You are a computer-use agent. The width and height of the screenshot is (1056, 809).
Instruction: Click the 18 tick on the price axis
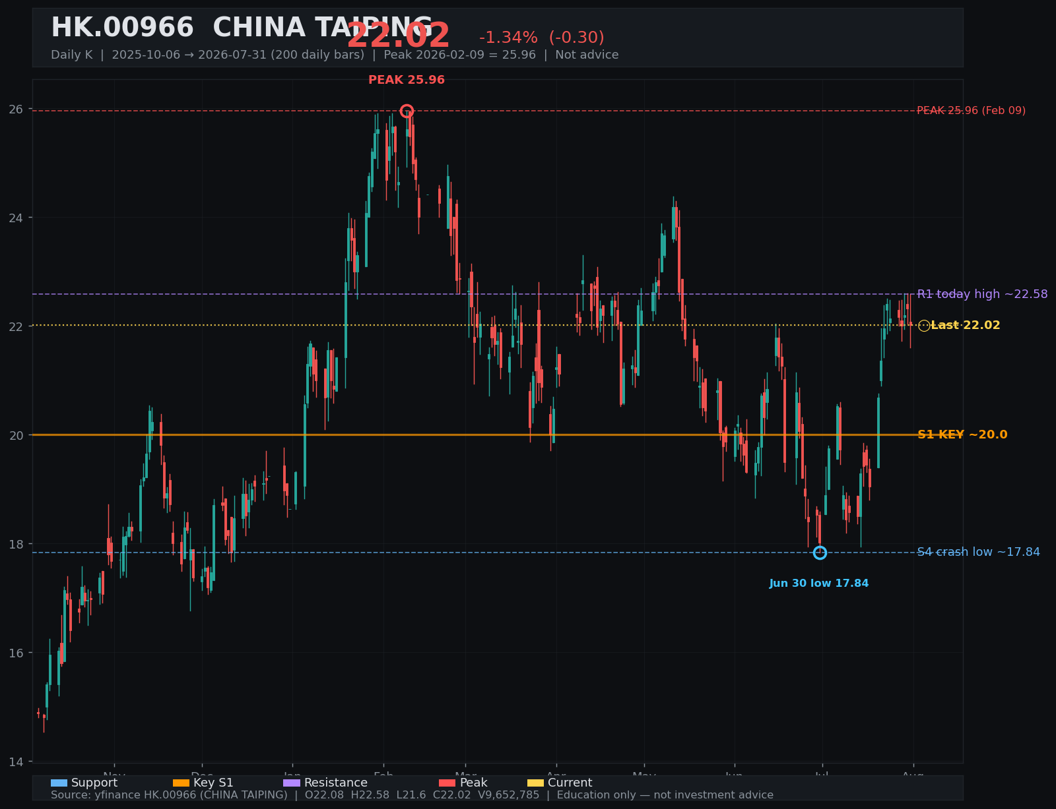point(17,545)
